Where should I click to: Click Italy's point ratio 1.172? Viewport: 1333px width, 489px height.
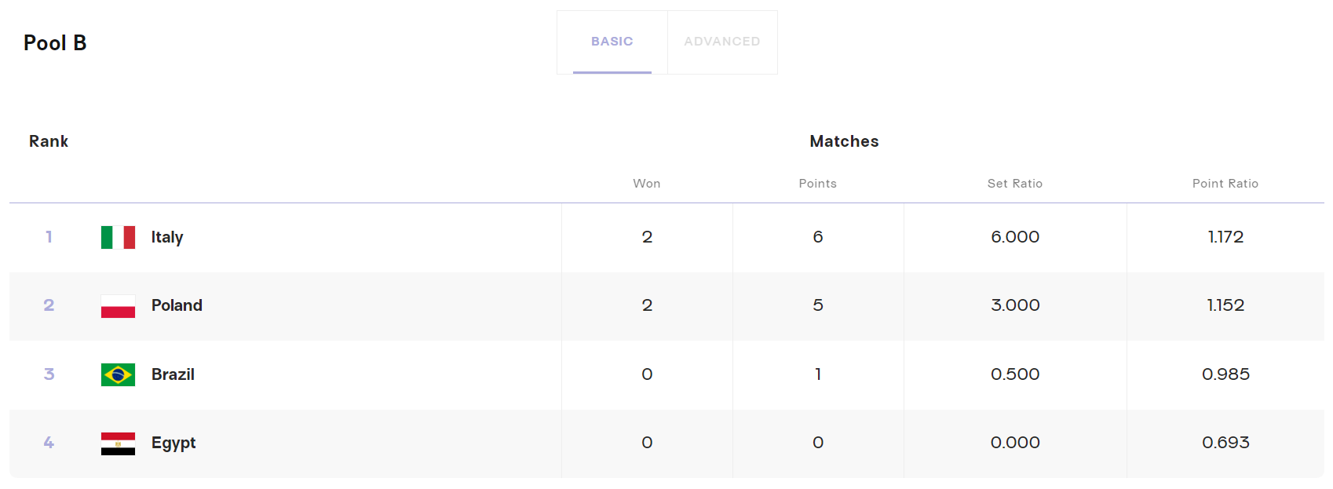click(1225, 237)
